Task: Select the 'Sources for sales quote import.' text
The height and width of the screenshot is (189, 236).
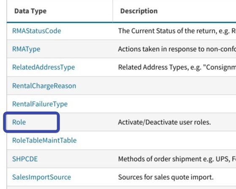Action: pos(166,177)
